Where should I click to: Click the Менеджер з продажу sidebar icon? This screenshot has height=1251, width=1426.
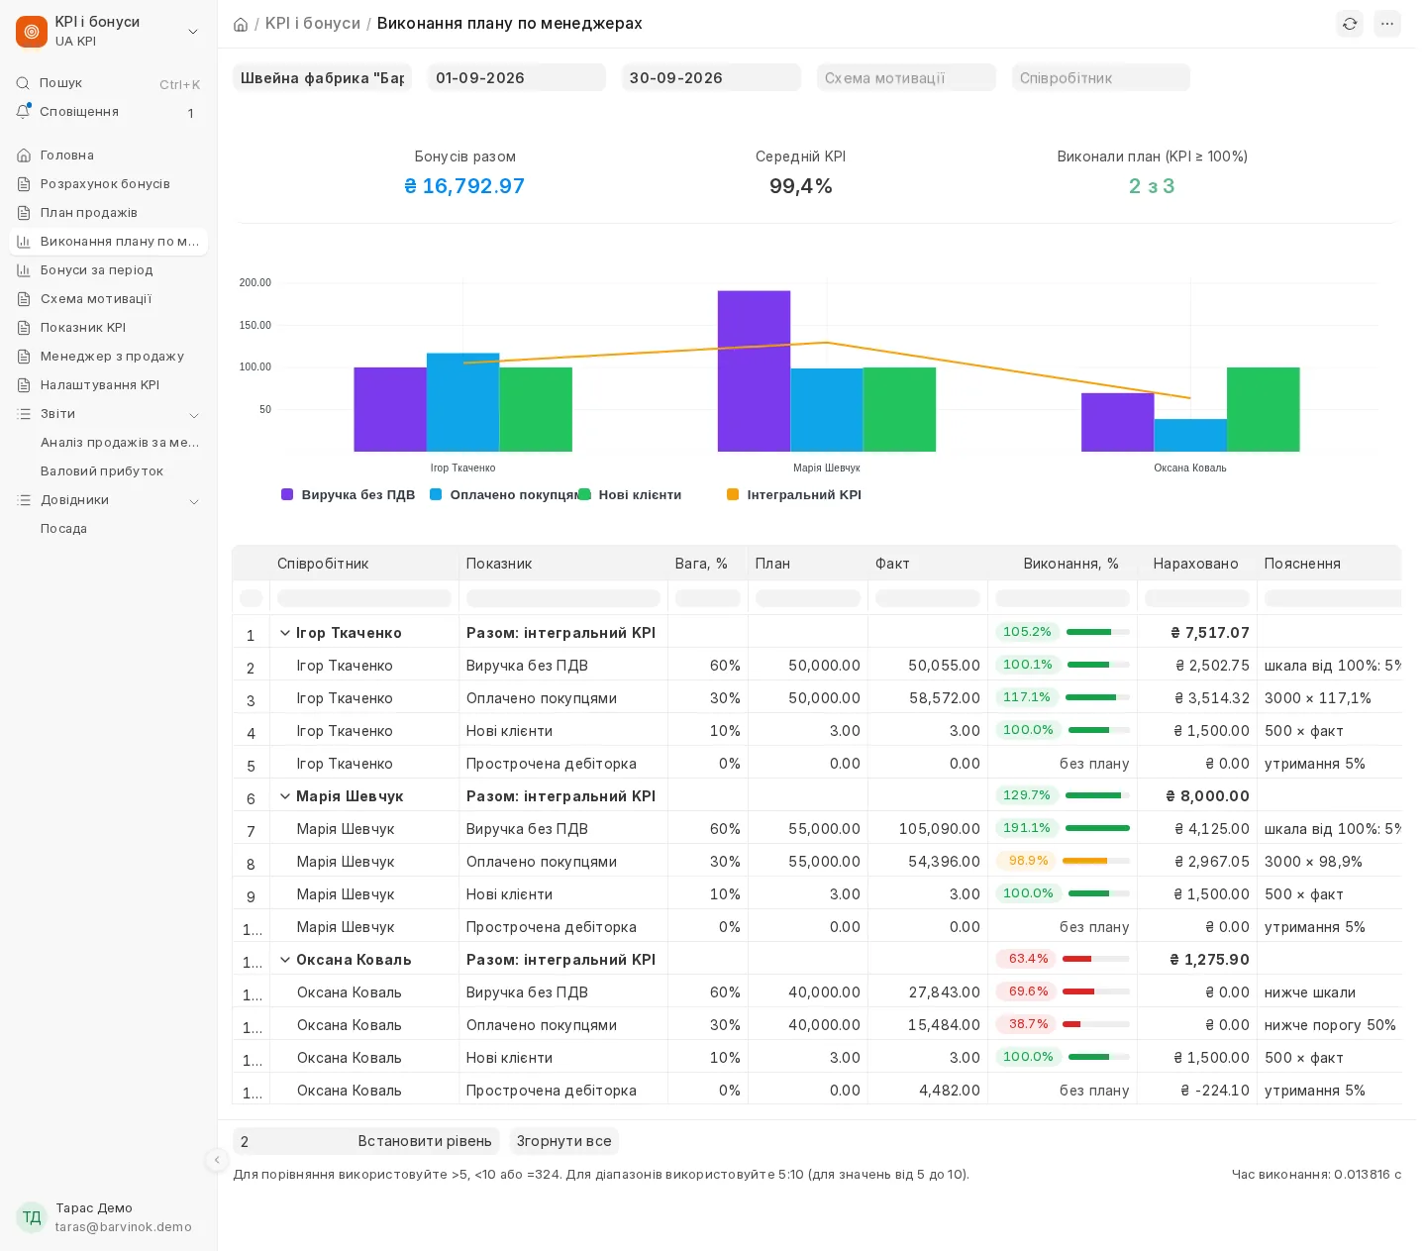coord(24,357)
